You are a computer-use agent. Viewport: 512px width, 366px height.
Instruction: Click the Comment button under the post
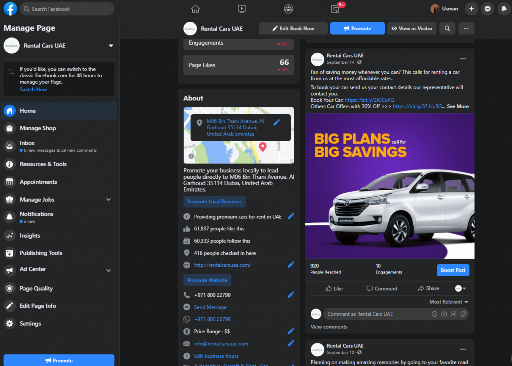[381, 288]
